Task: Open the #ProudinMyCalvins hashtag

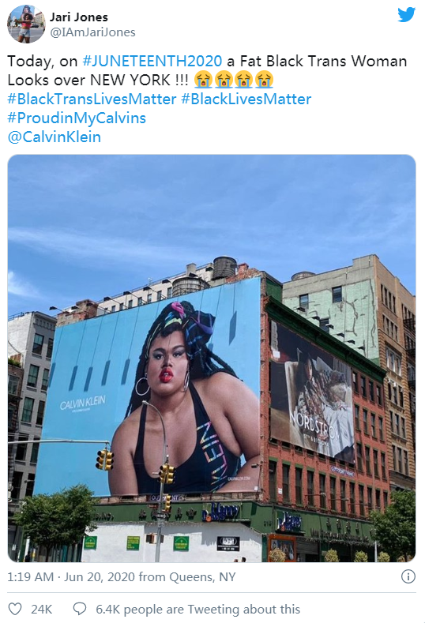Action: click(x=77, y=118)
